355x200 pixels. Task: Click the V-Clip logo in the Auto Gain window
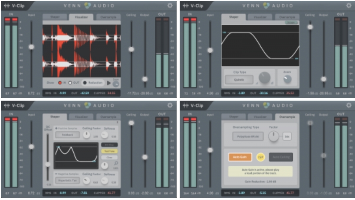point(193,105)
